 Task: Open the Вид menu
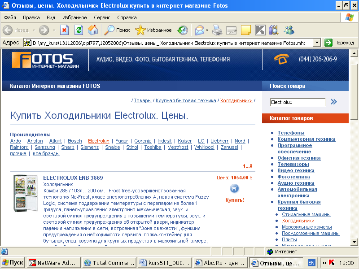[x=51, y=17]
